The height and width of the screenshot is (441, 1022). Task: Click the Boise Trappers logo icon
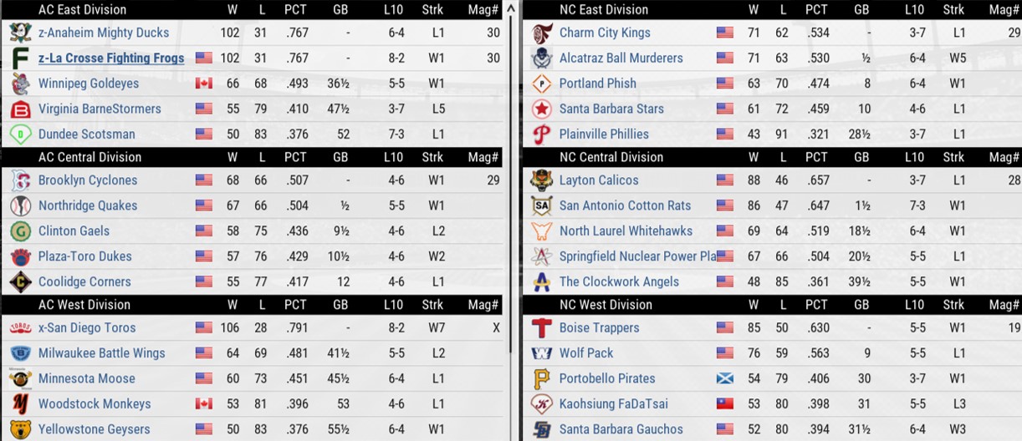[542, 328]
